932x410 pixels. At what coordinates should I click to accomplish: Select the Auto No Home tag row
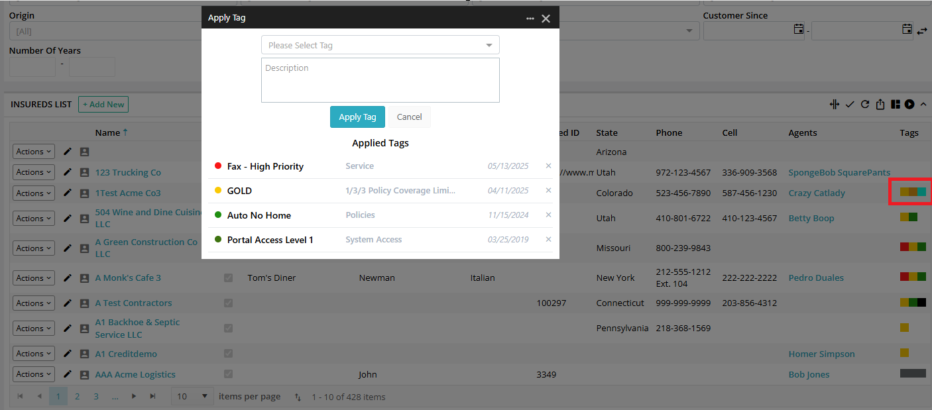click(380, 215)
